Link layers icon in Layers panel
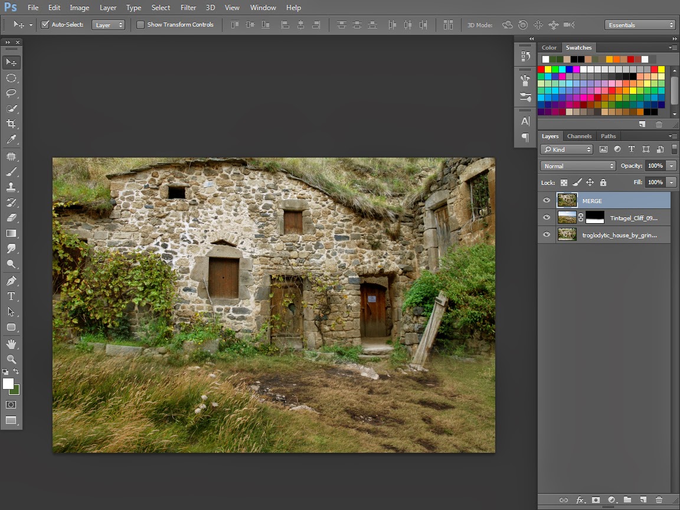The height and width of the screenshot is (510, 680). click(x=563, y=499)
